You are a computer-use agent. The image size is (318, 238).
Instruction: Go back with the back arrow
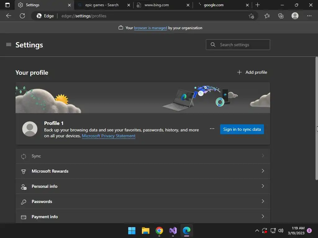click(8, 16)
